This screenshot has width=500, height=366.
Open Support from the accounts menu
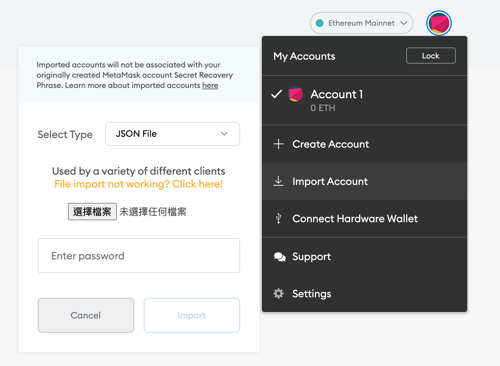365,257
